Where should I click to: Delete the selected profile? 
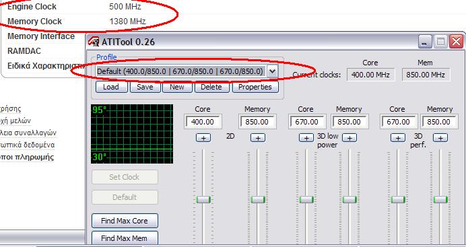click(x=211, y=87)
